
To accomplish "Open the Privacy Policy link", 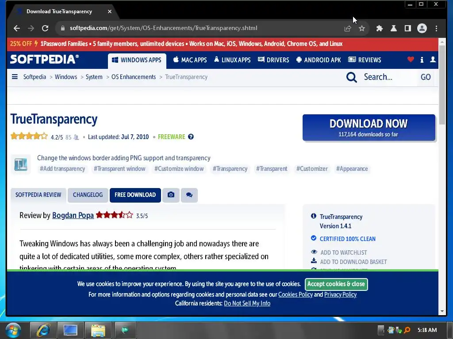I will coord(340,294).
